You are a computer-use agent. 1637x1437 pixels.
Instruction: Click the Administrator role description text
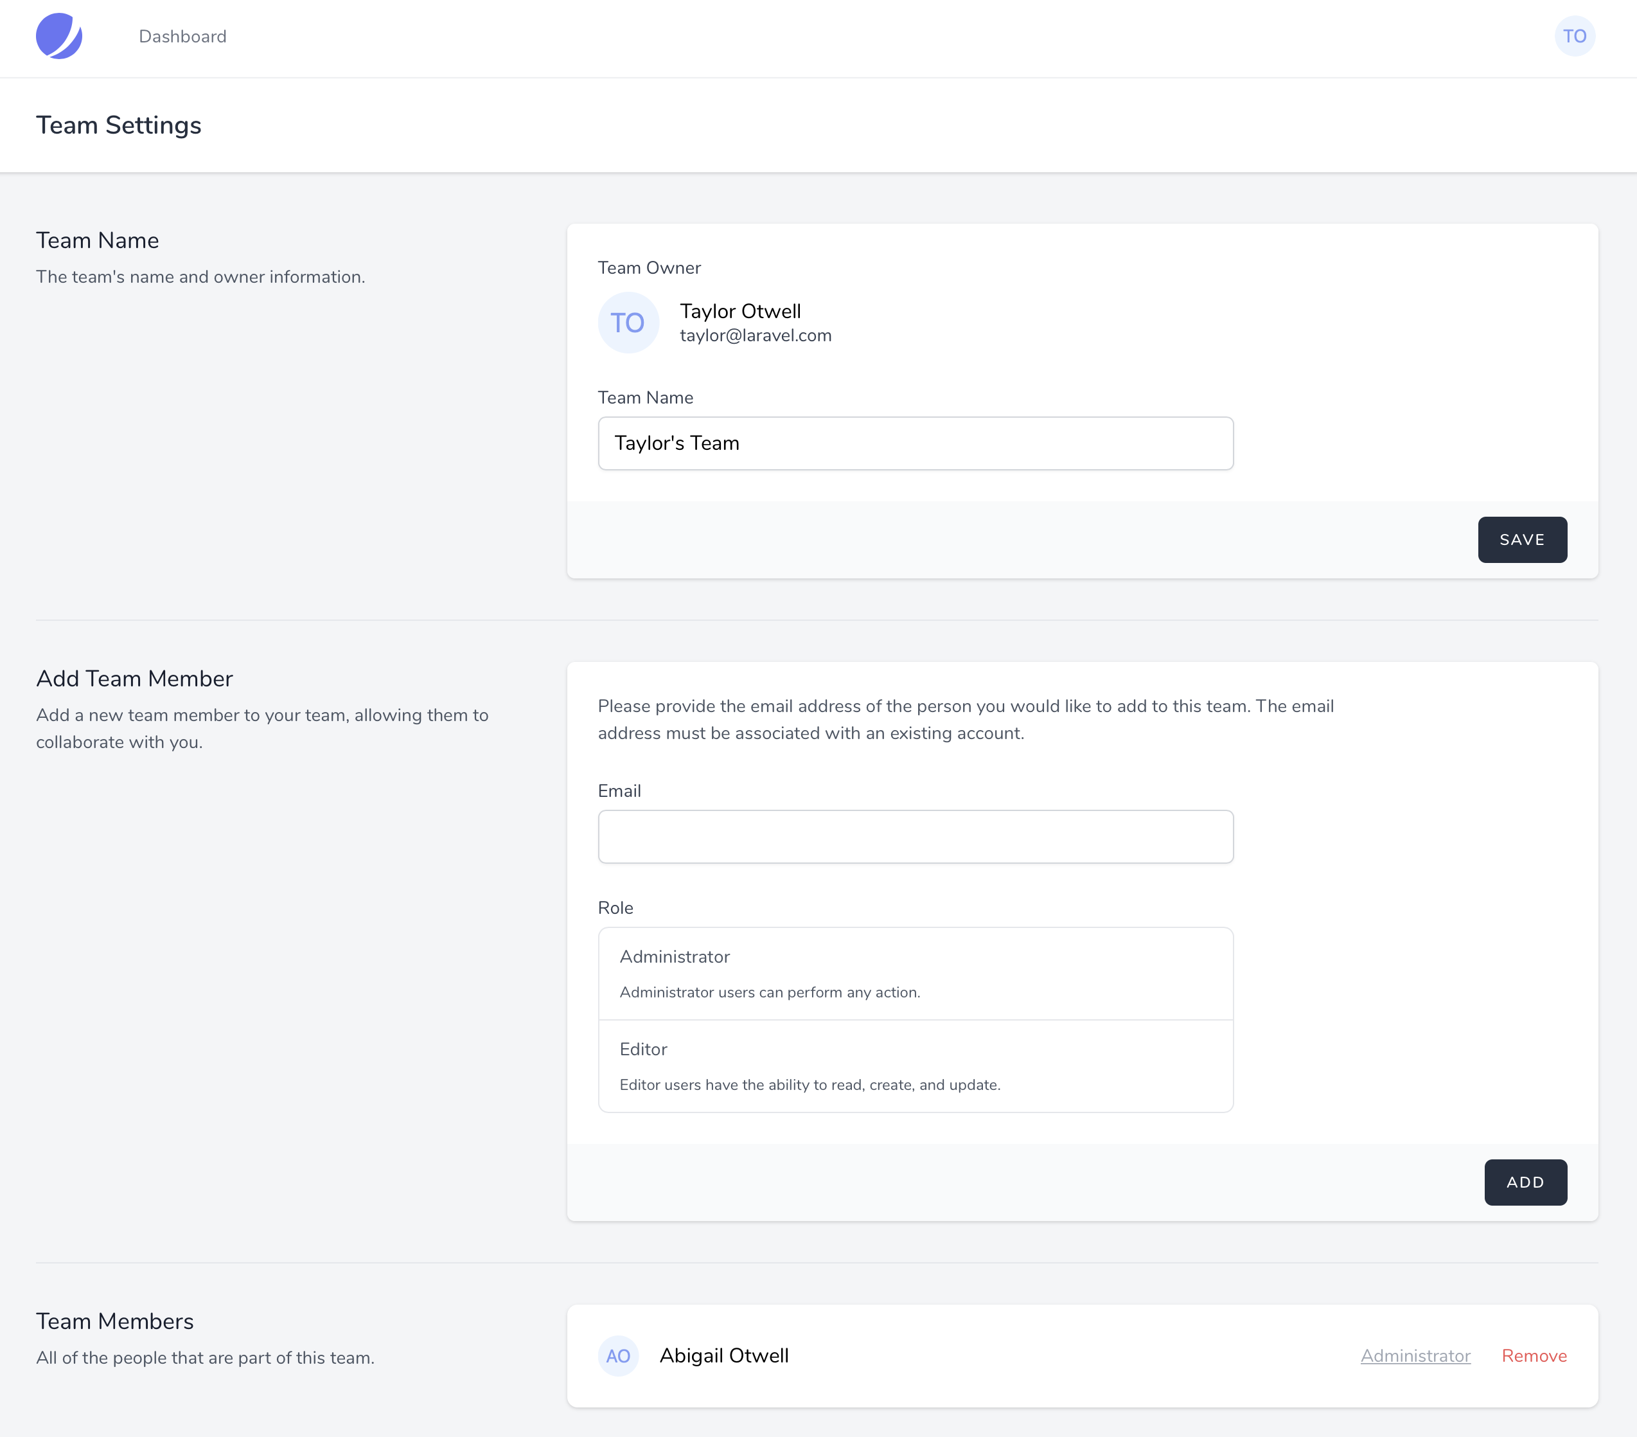pyautogui.click(x=770, y=992)
